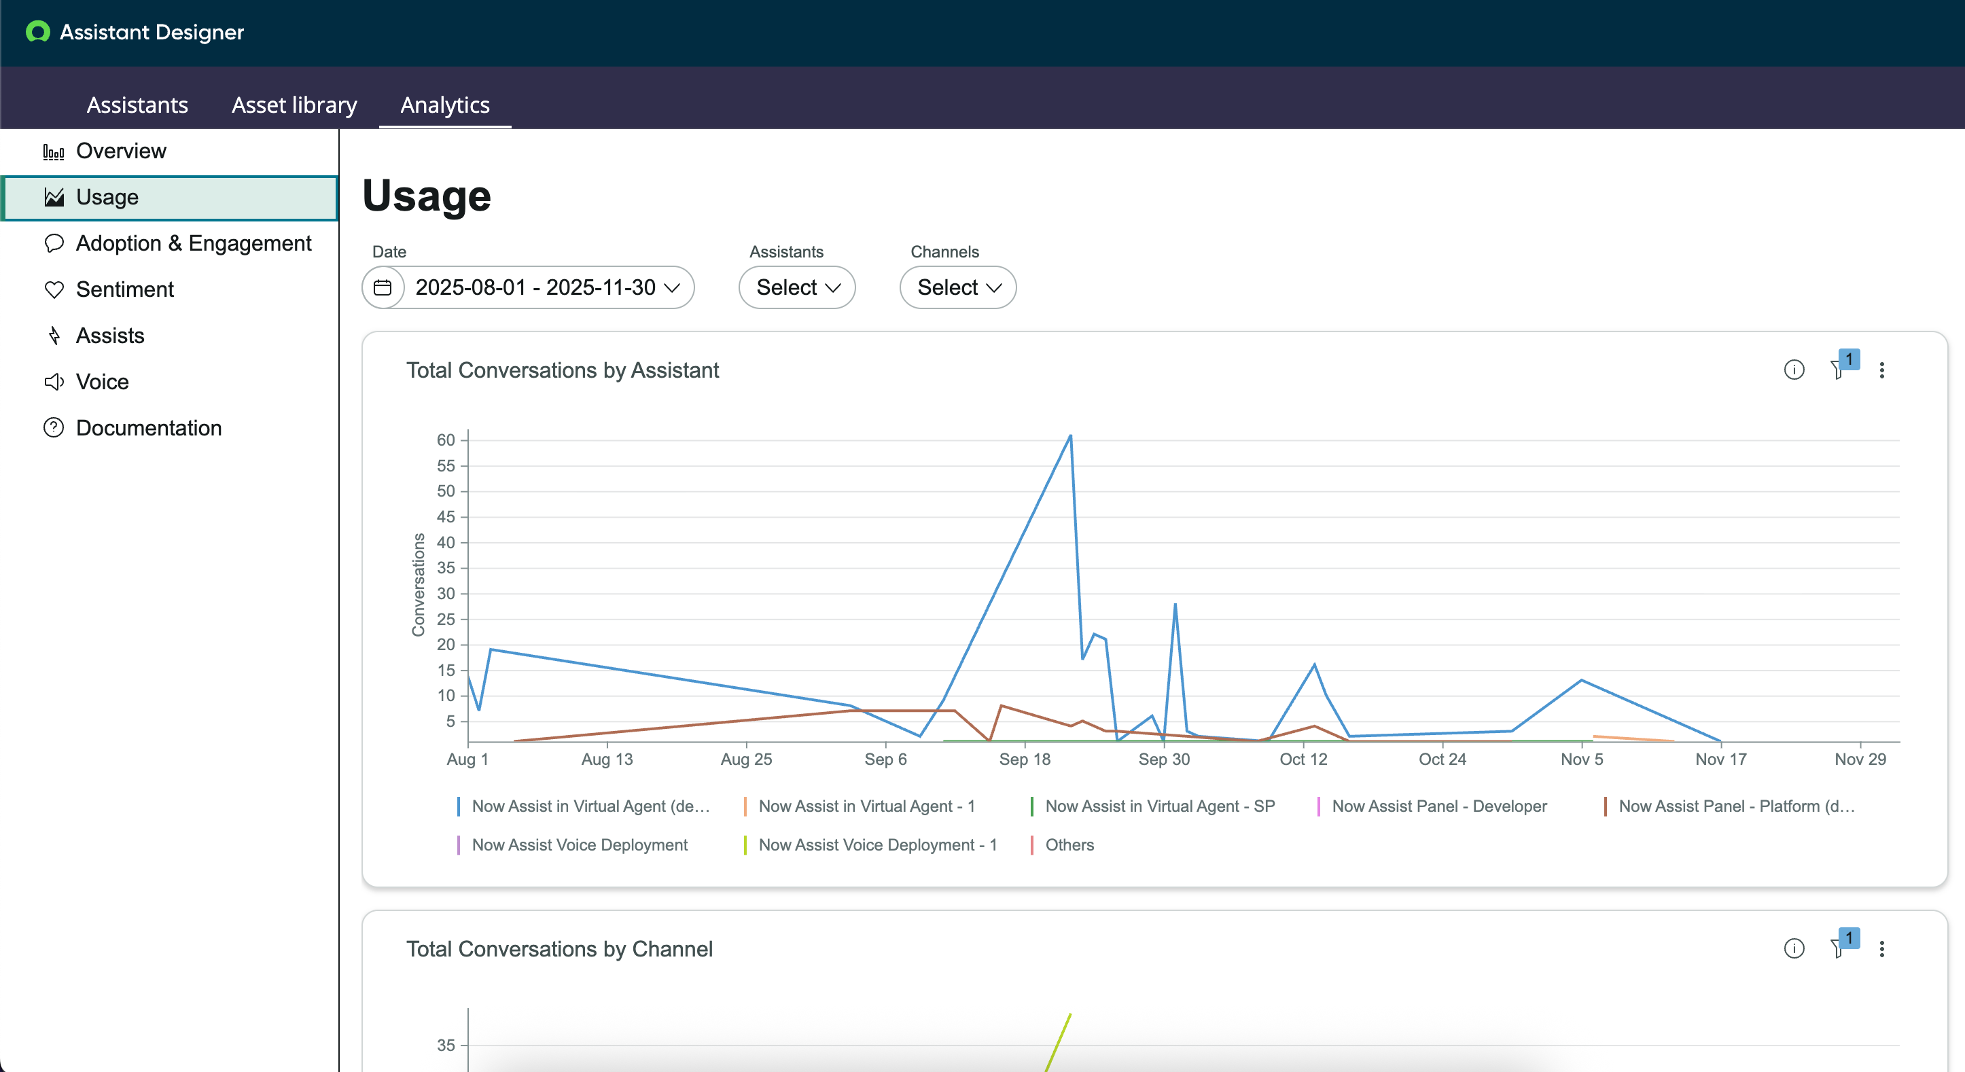This screenshot has height=1072, width=1965.
Task: Go to Adoption & Engagement
Action: 169,243
